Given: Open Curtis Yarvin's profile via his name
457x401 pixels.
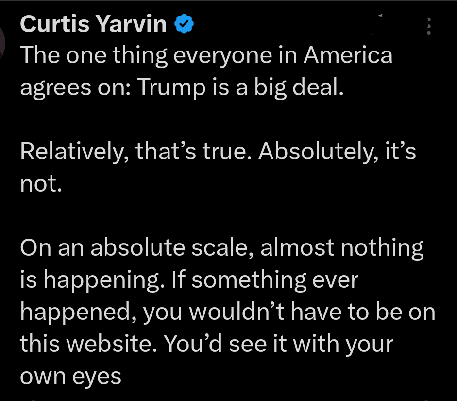Looking at the screenshot, I should pyautogui.click(x=93, y=24).
